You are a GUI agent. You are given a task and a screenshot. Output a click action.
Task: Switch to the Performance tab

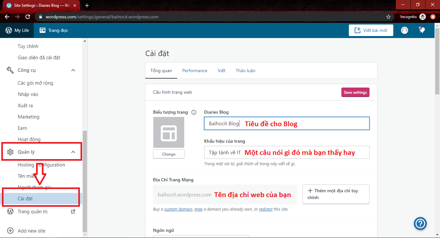(x=195, y=71)
